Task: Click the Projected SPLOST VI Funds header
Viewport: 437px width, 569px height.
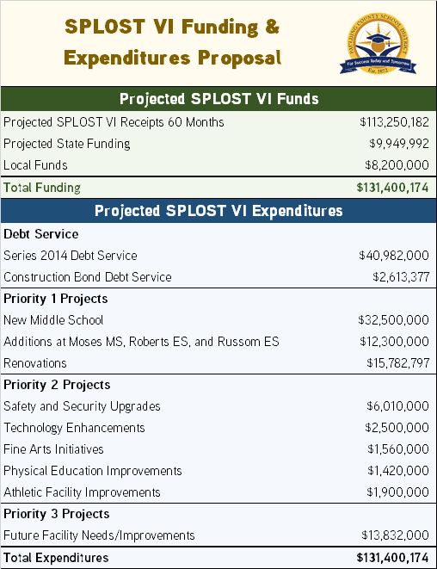Action: 218,99
